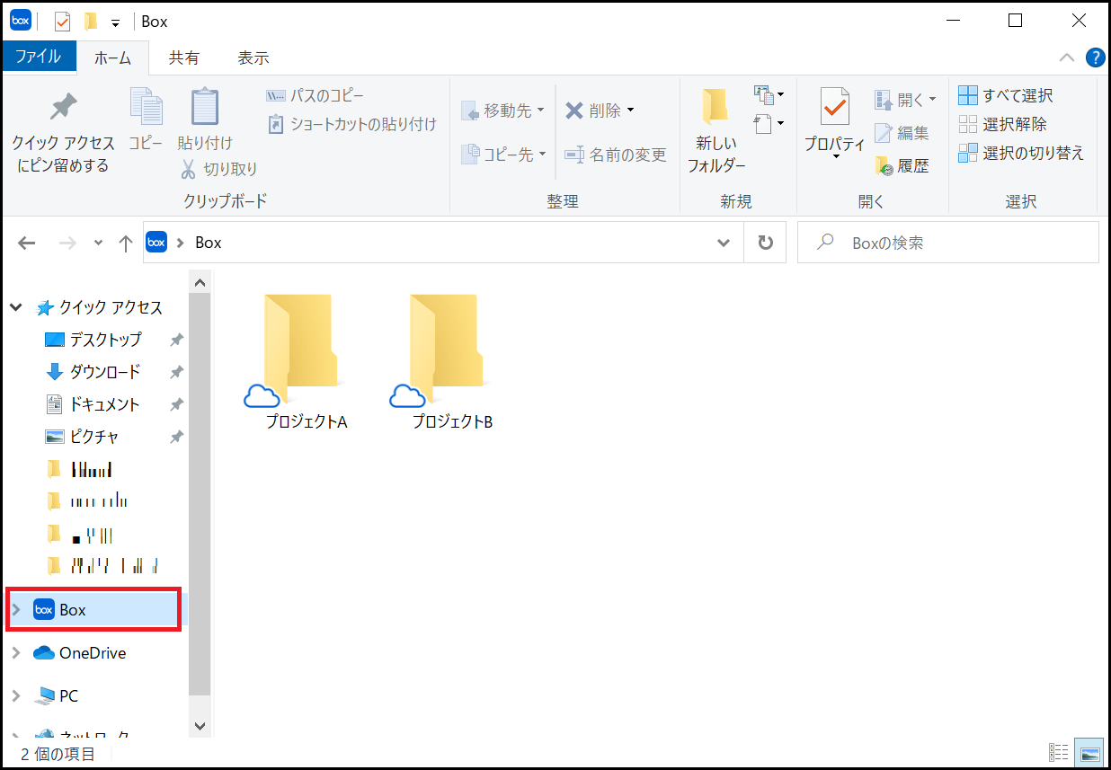Click 選択解除 in the ribbon
Image resolution: width=1111 pixels, height=770 pixels.
click(1002, 124)
